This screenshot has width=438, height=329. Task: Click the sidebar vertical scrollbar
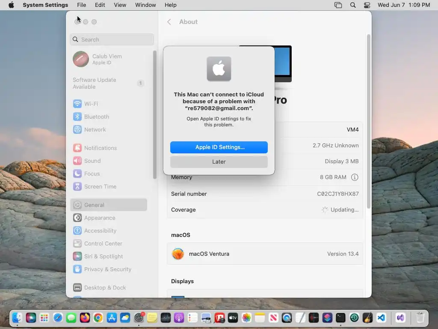(155, 115)
